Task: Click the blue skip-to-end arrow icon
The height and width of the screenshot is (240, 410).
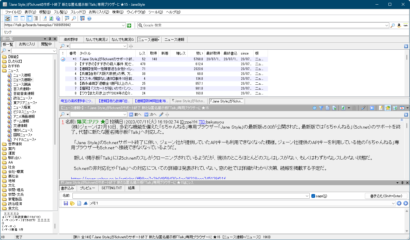Action: pos(372,108)
